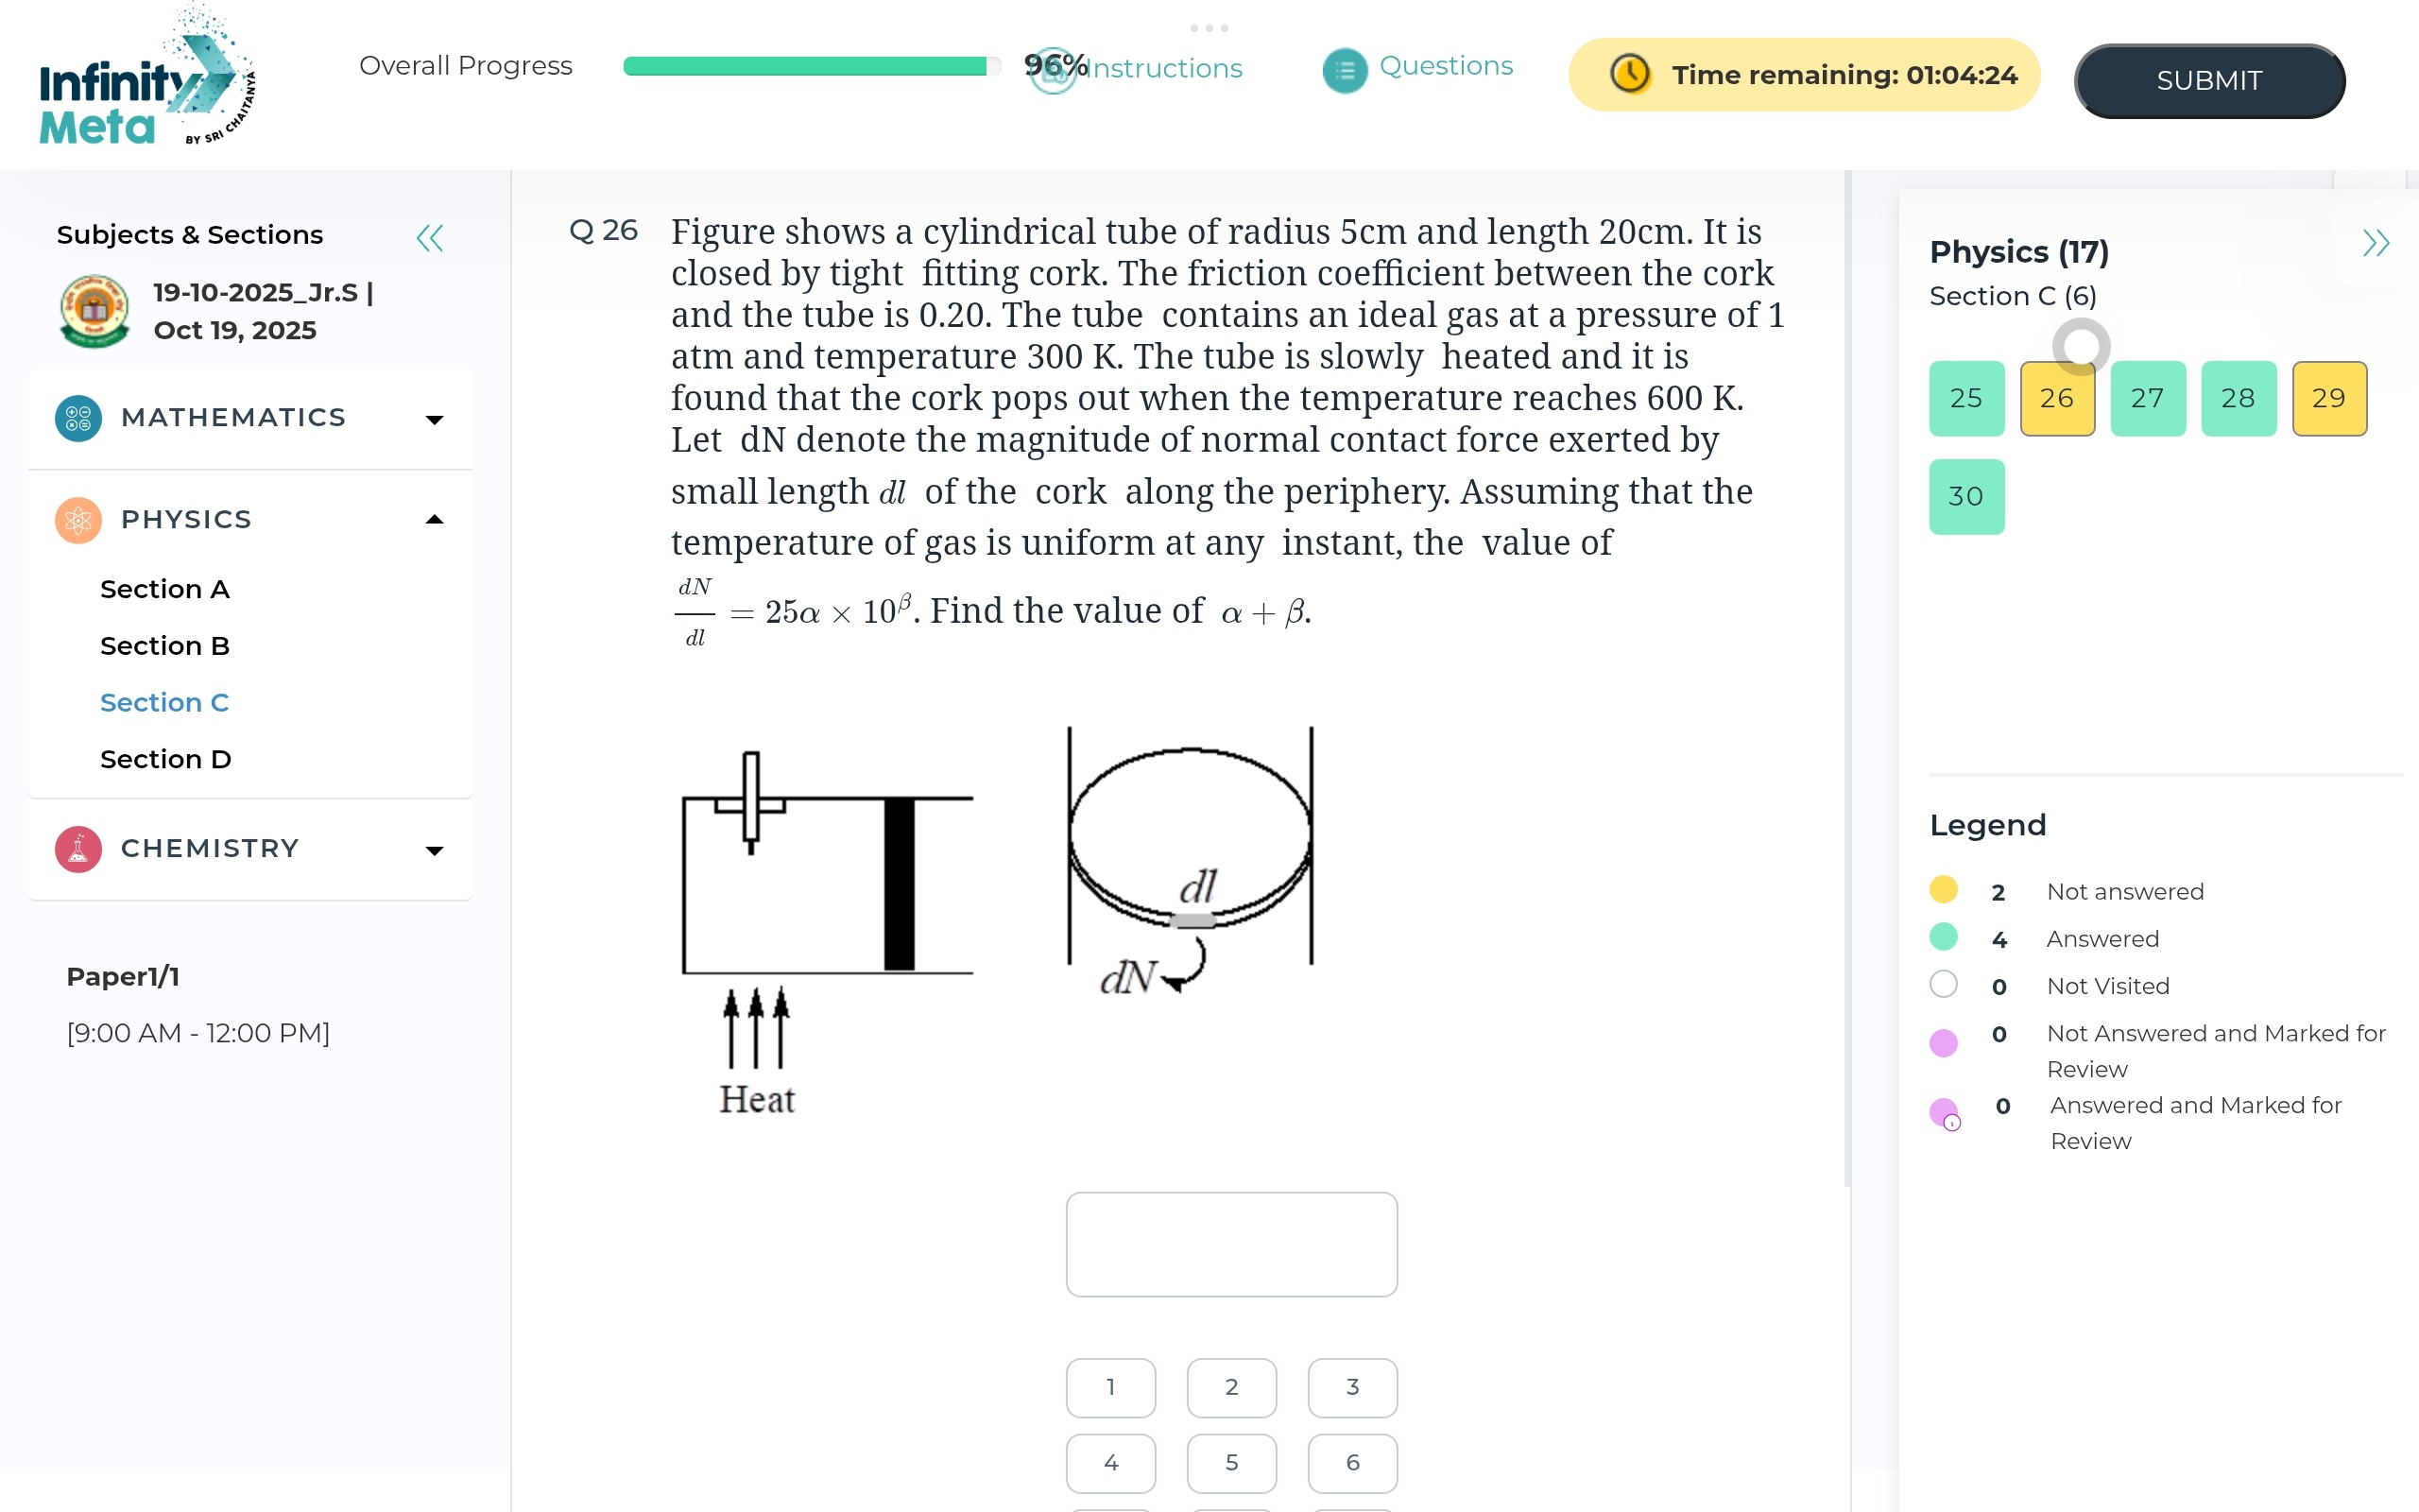Click the exam emblem thumbnail
The image size is (2419, 1512).
[94, 311]
